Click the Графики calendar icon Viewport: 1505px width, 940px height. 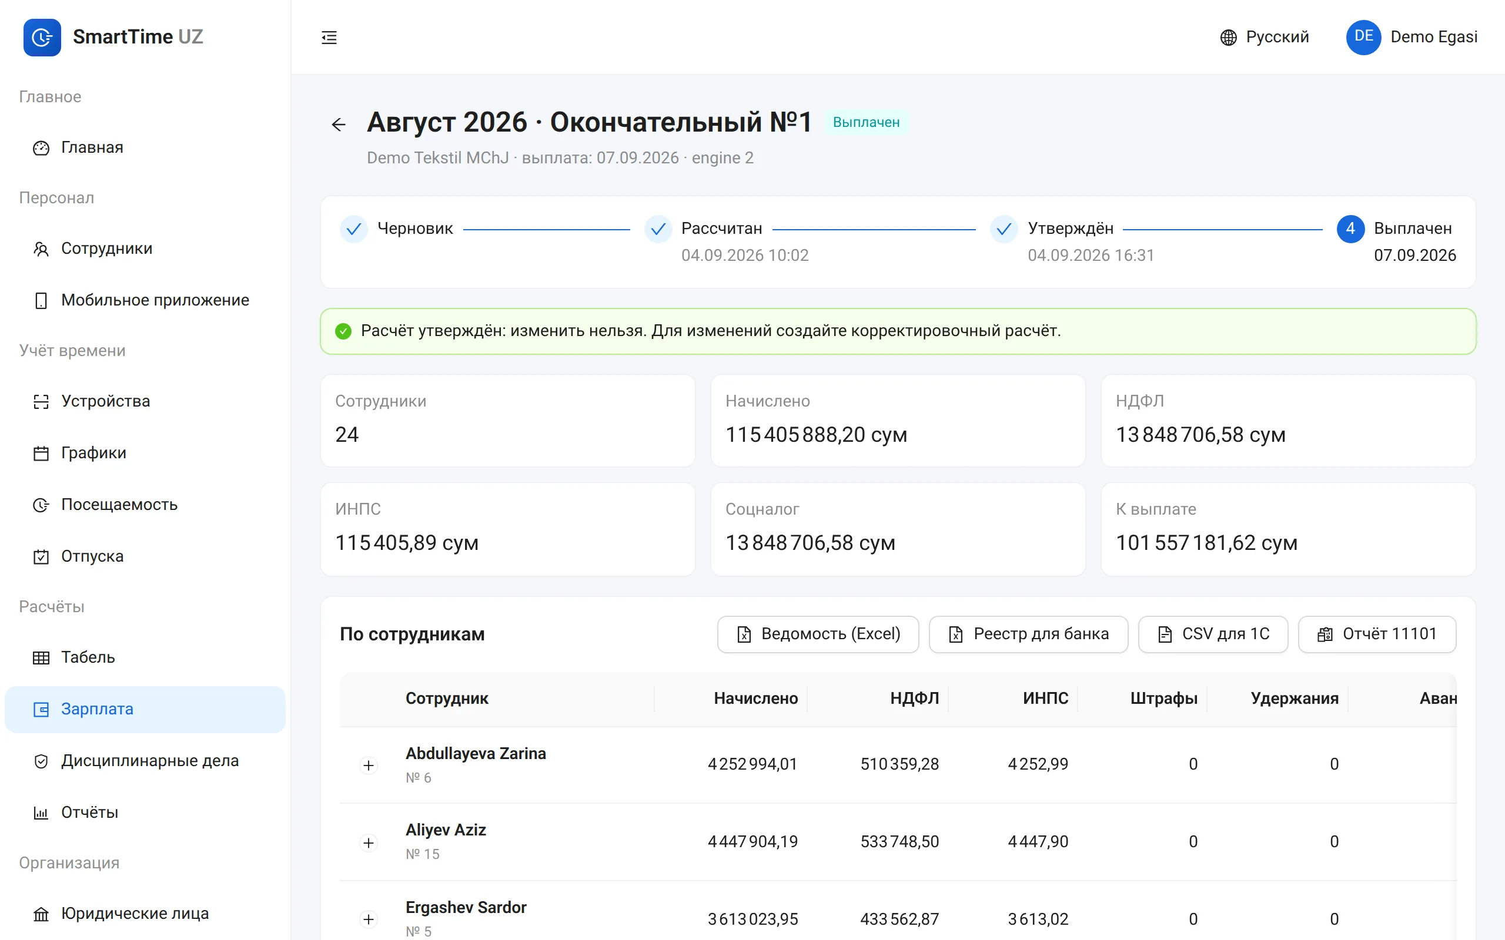click(x=41, y=453)
